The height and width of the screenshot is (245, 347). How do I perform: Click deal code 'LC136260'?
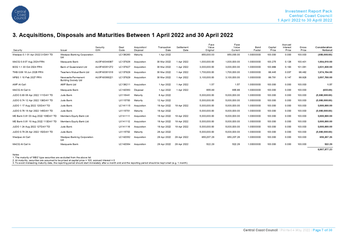tap(125, 55)
